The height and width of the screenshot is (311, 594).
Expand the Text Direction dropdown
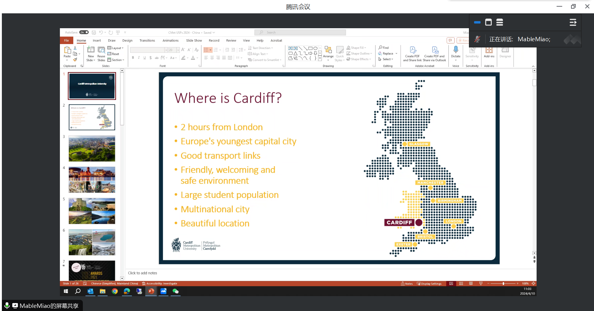(260, 48)
